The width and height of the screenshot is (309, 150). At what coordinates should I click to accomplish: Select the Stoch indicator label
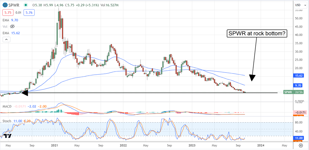tap(7, 122)
